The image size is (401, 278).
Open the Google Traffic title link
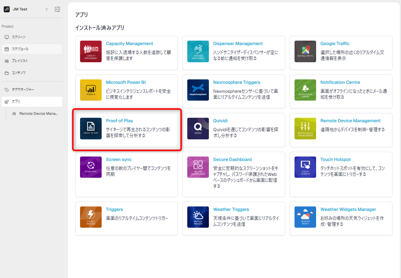click(x=335, y=44)
